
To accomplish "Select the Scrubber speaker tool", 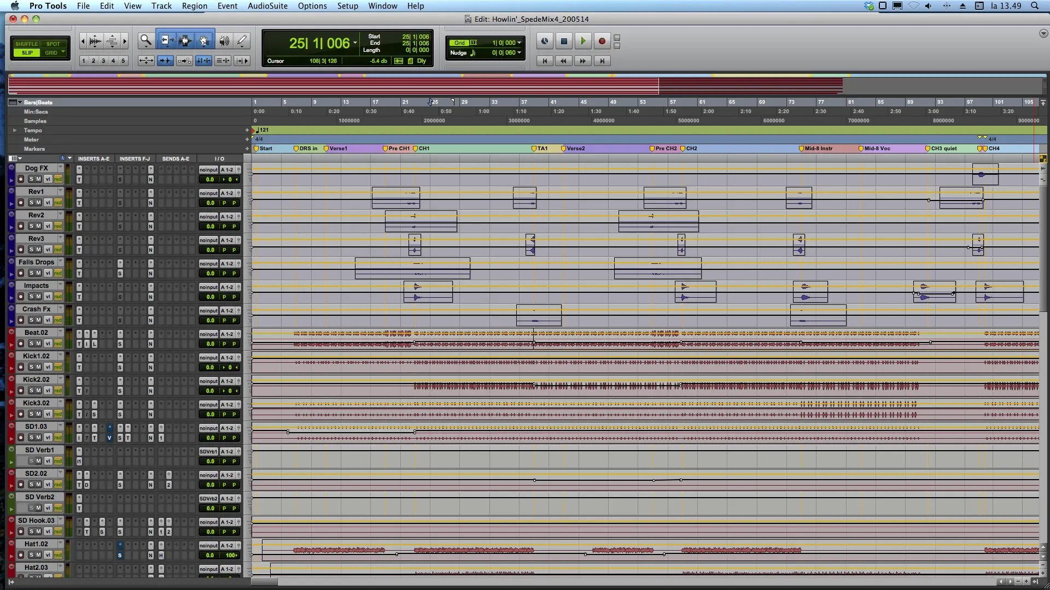I will (224, 40).
